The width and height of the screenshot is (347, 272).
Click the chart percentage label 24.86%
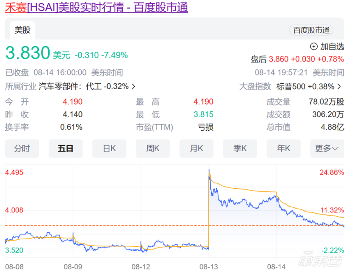[332, 172]
